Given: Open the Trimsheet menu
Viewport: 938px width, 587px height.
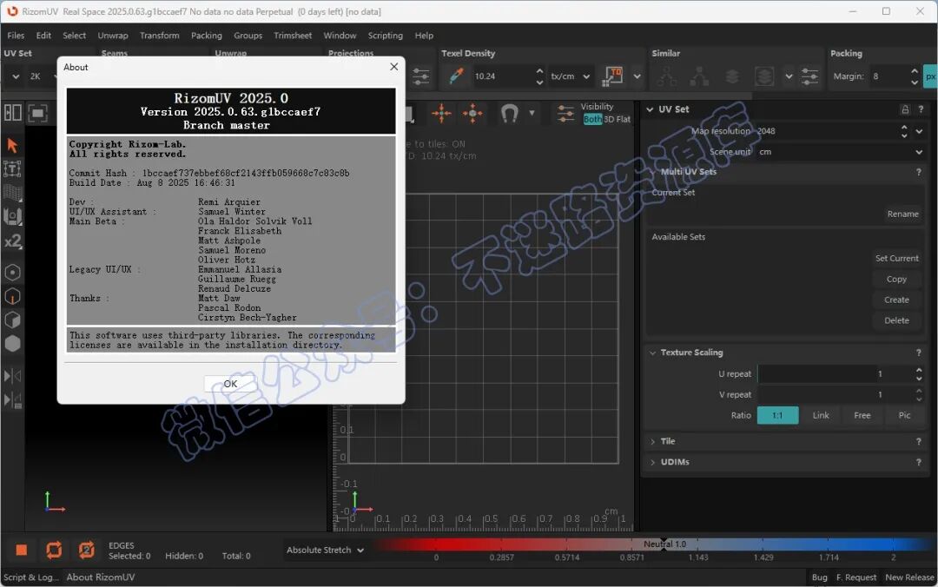Looking at the screenshot, I should click(x=293, y=36).
